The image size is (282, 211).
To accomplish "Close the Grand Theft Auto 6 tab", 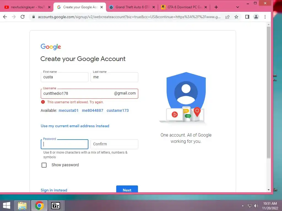I will 154,7.
